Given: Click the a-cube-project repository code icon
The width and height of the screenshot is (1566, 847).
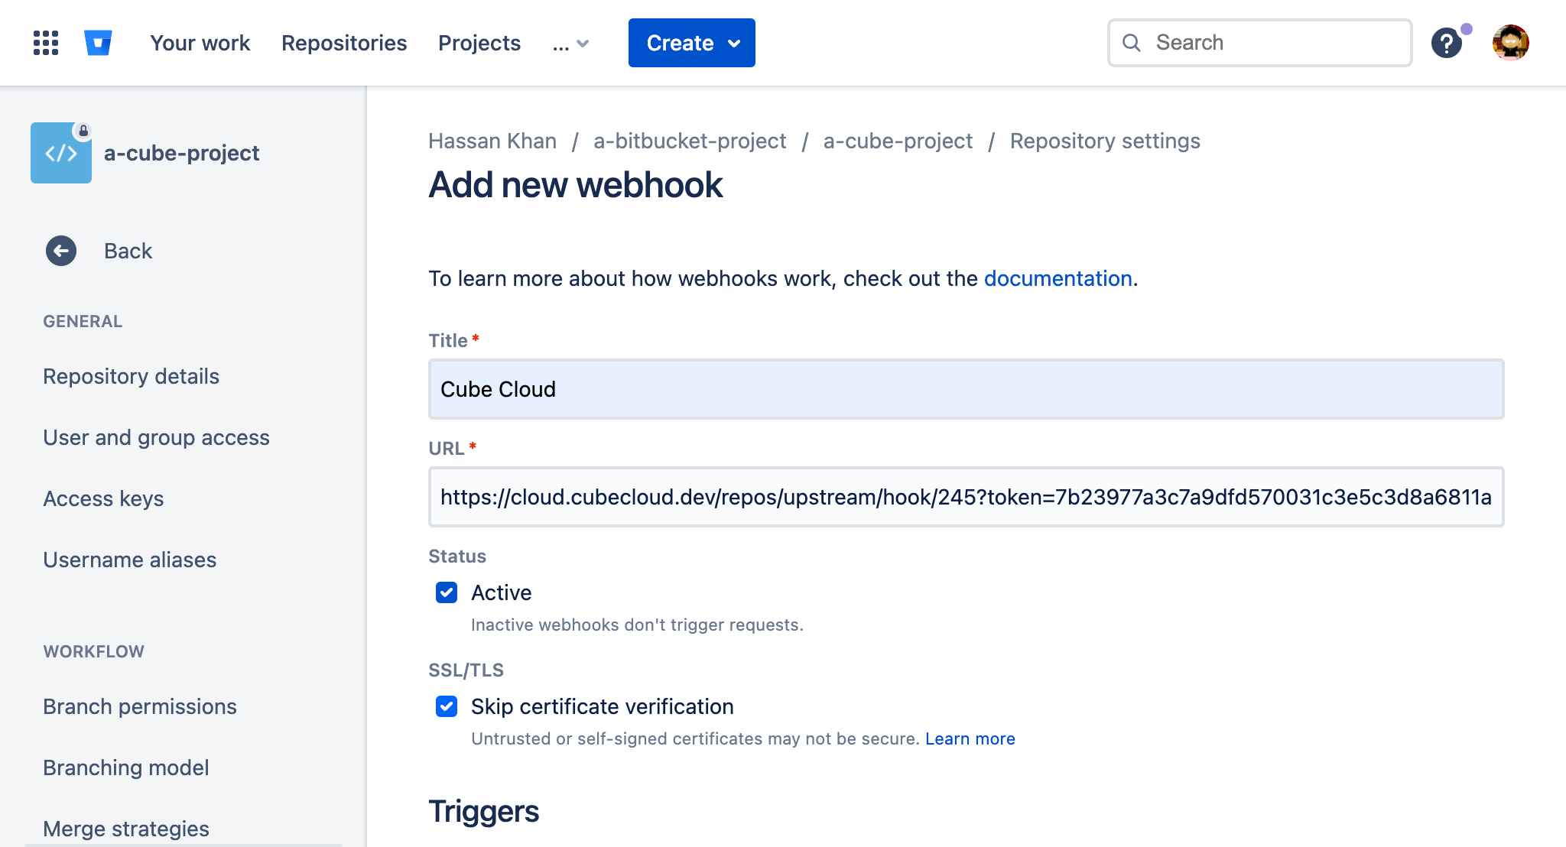Looking at the screenshot, I should [x=61, y=153].
